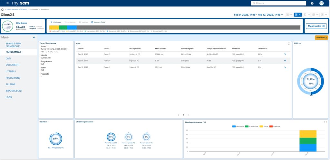Select the 7D time range

pyautogui.click(x=307, y=15)
